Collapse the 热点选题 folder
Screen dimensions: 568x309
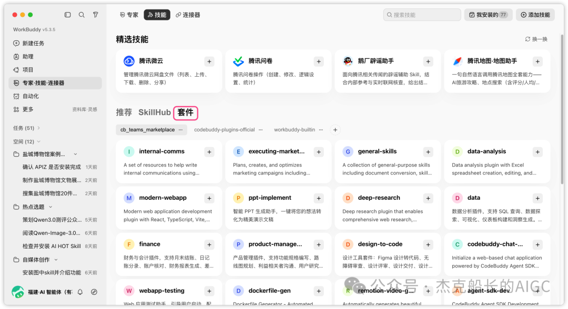(50, 207)
